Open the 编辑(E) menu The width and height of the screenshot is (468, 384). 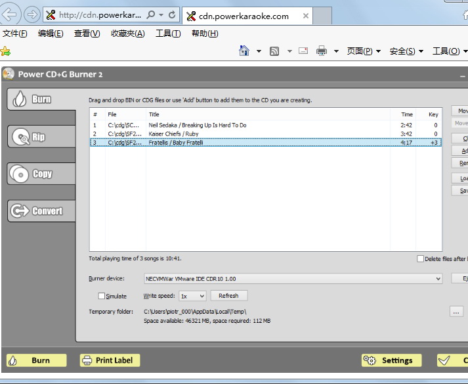(51, 33)
